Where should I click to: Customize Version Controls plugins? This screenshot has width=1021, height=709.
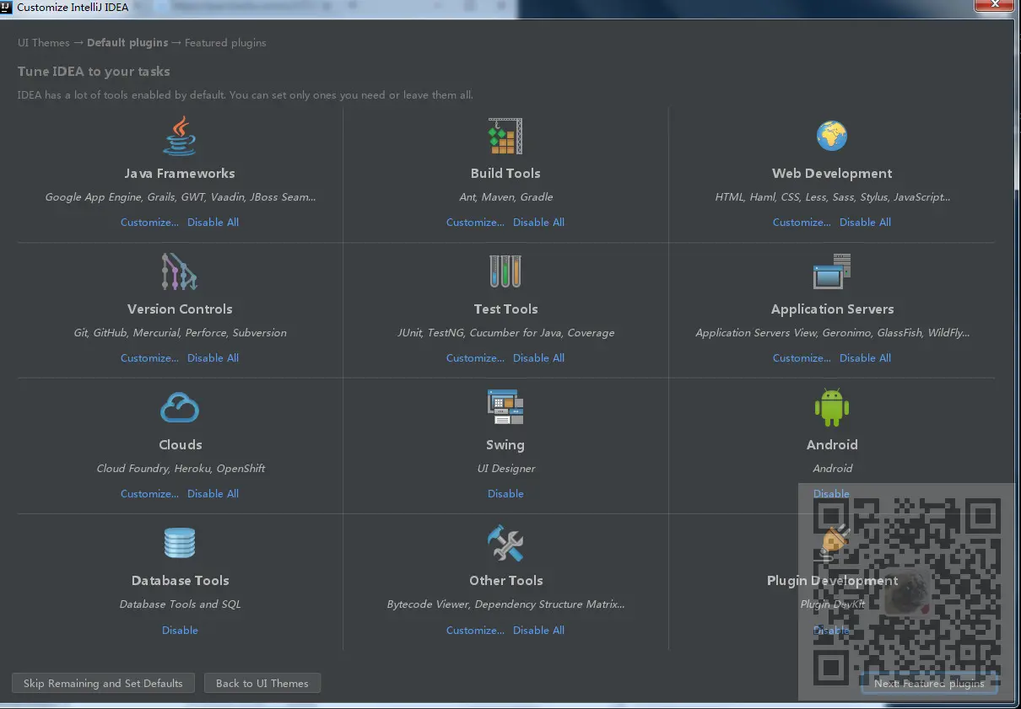(149, 358)
